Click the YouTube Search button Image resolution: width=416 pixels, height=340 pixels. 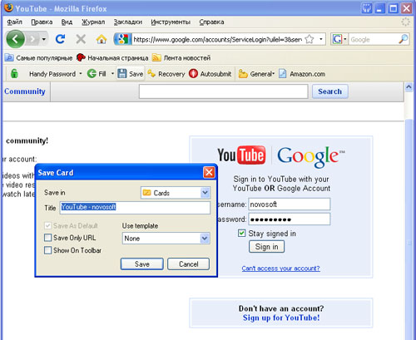(x=330, y=91)
